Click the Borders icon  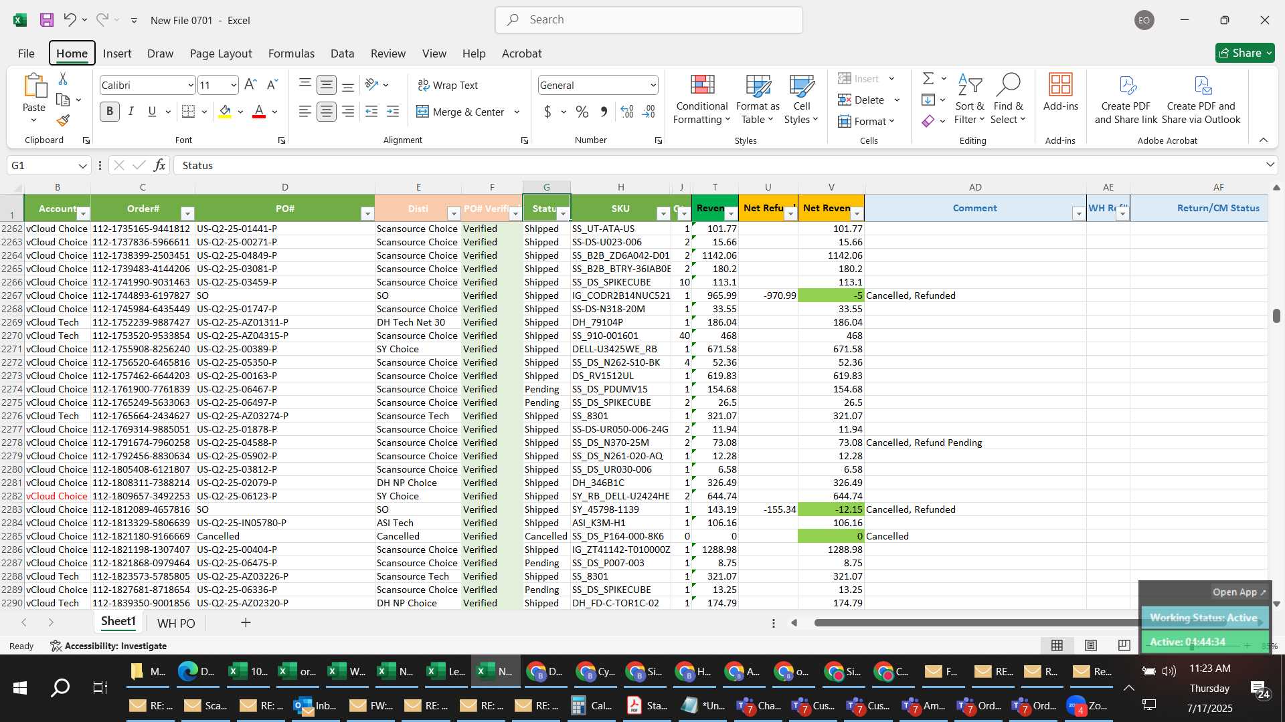(x=189, y=112)
